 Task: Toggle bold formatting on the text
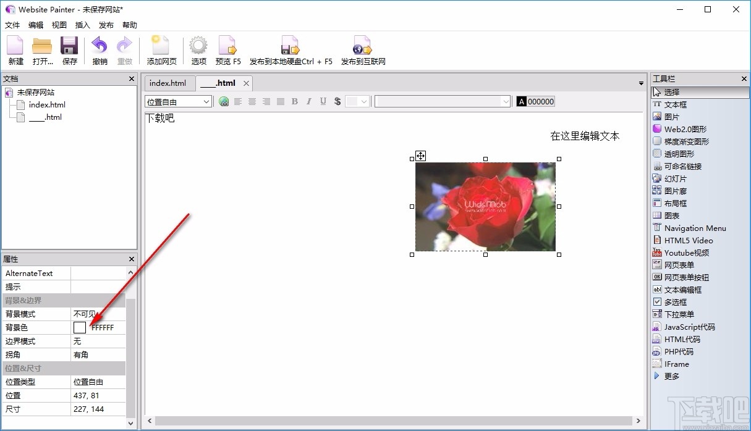(295, 101)
